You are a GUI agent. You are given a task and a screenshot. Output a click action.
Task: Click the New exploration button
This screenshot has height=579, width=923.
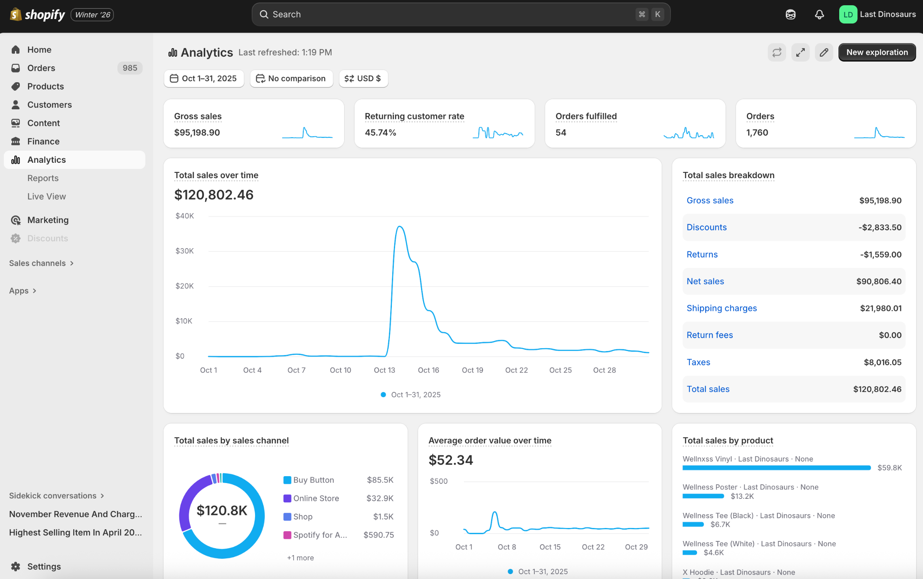coord(877,53)
